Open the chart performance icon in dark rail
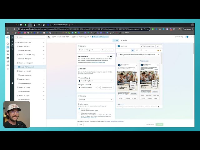Image resolution: width=200 pixels, height=150 pixels. (12, 41)
